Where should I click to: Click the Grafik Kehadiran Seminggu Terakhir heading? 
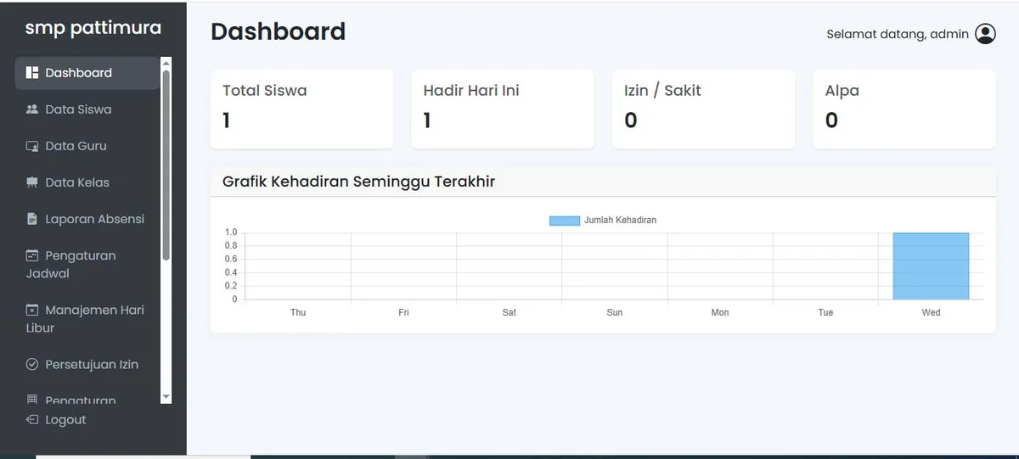click(358, 182)
